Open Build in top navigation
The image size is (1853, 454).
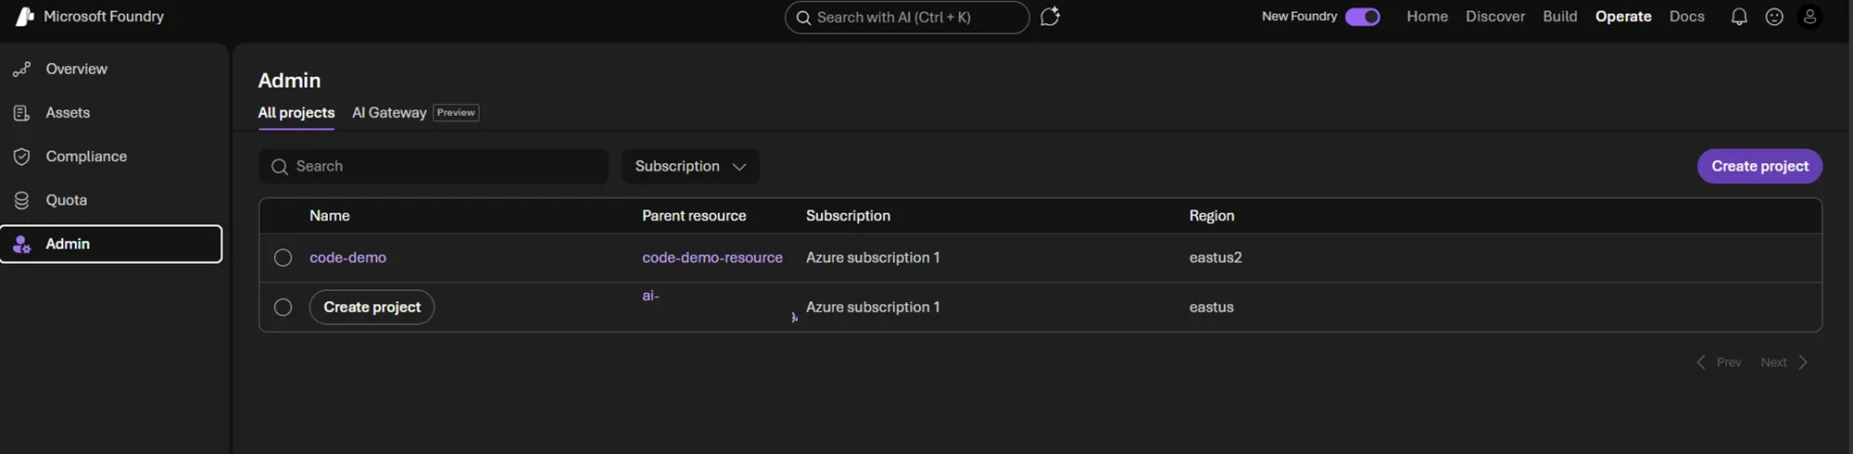point(1560,17)
